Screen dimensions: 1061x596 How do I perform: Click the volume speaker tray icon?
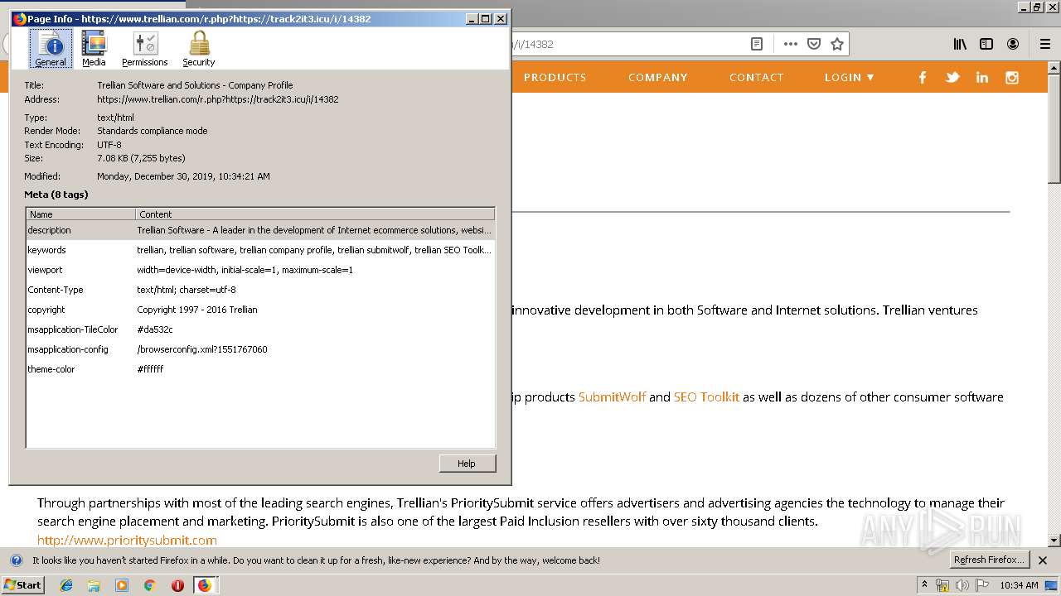pyautogui.click(x=962, y=585)
